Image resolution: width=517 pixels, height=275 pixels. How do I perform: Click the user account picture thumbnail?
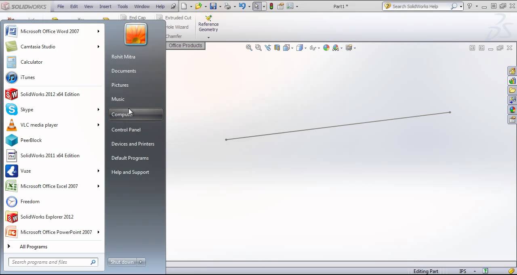[x=136, y=34]
